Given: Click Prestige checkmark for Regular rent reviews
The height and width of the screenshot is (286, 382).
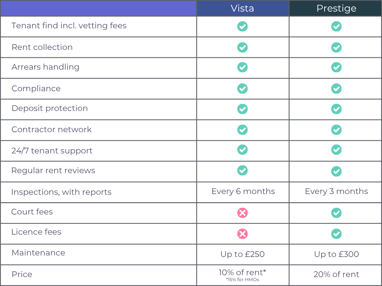Looking at the screenshot, I should [336, 171].
